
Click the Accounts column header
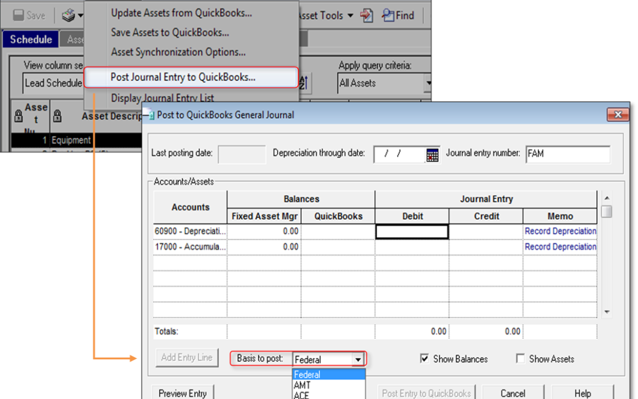click(x=190, y=207)
